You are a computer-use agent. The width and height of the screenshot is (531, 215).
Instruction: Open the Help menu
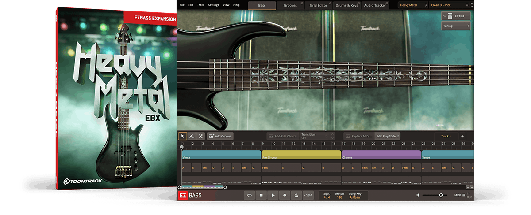[236, 5]
